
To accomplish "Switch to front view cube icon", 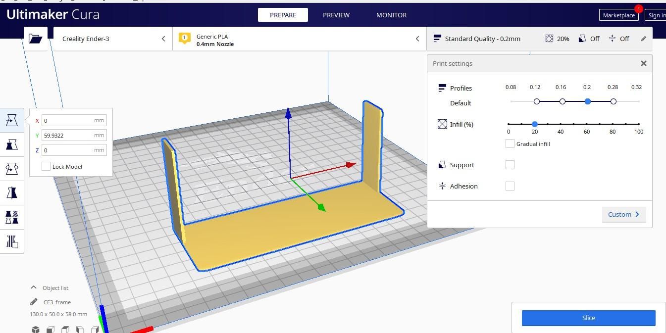I will [x=51, y=330].
